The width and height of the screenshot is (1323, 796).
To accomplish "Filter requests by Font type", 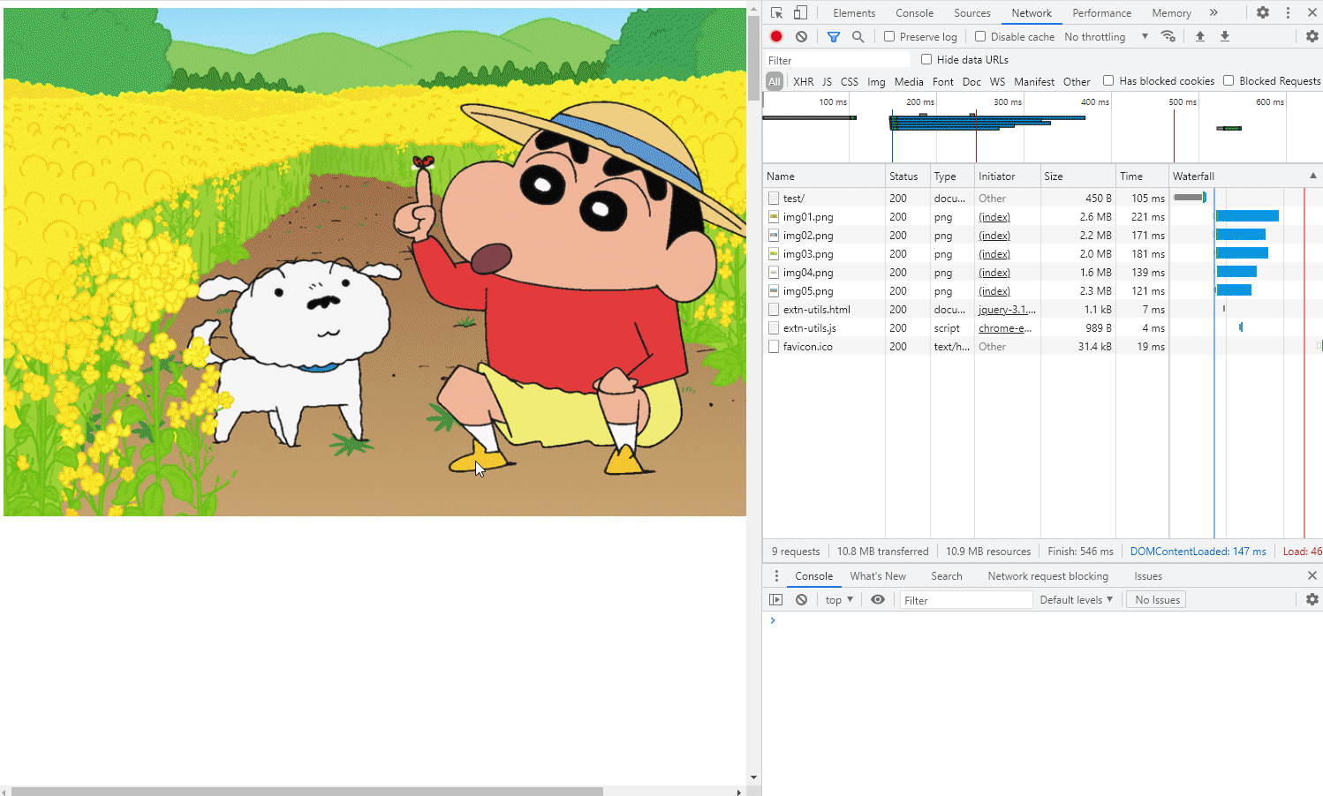I will click(943, 81).
